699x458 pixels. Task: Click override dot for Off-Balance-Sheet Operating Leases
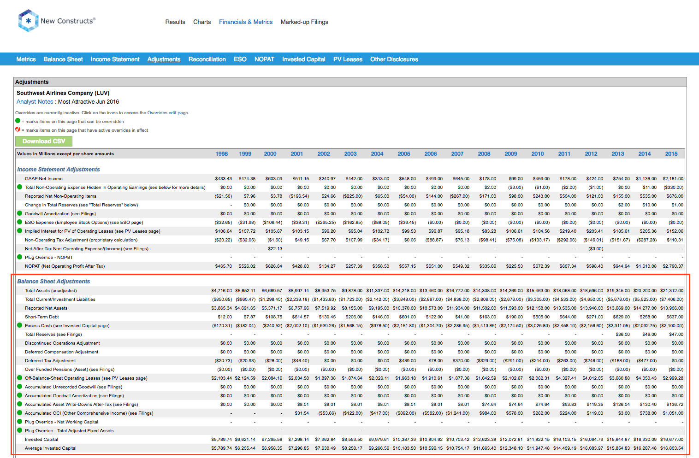pyautogui.click(x=19, y=378)
